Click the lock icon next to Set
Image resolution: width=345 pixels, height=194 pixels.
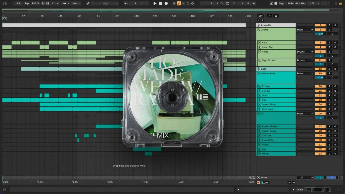coord(275,16)
